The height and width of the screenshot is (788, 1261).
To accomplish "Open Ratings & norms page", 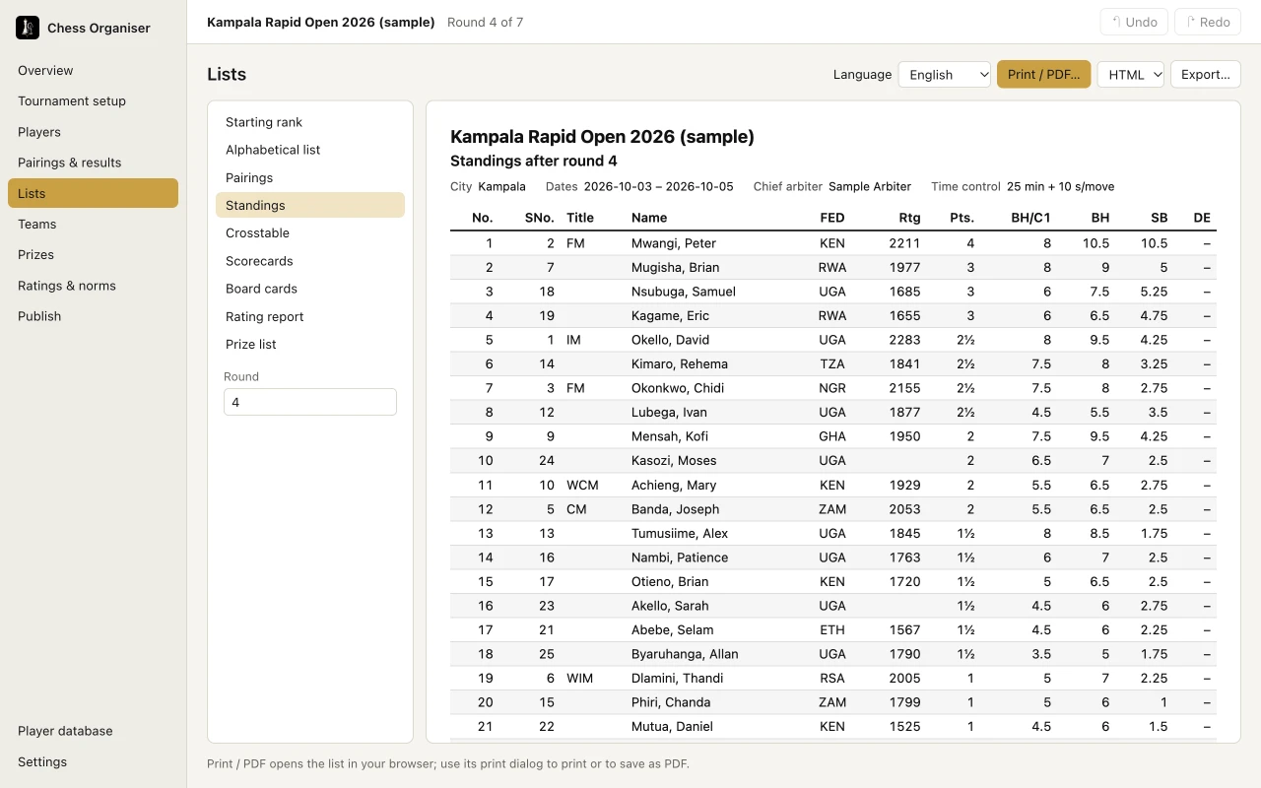I will pos(93,286).
